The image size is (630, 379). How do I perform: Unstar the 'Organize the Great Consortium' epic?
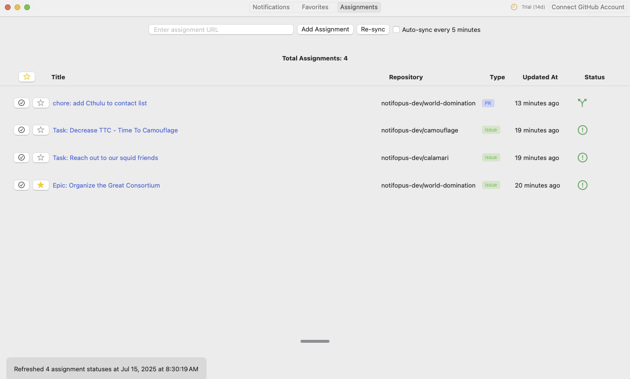[x=41, y=185]
